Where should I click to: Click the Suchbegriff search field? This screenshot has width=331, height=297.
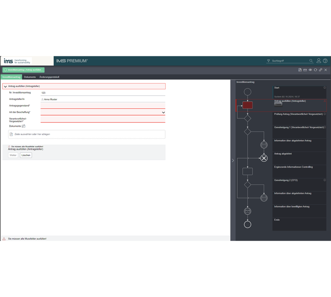click(290, 61)
